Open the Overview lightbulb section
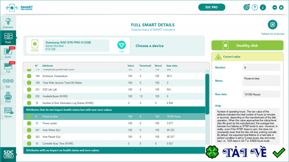 coord(8,23)
